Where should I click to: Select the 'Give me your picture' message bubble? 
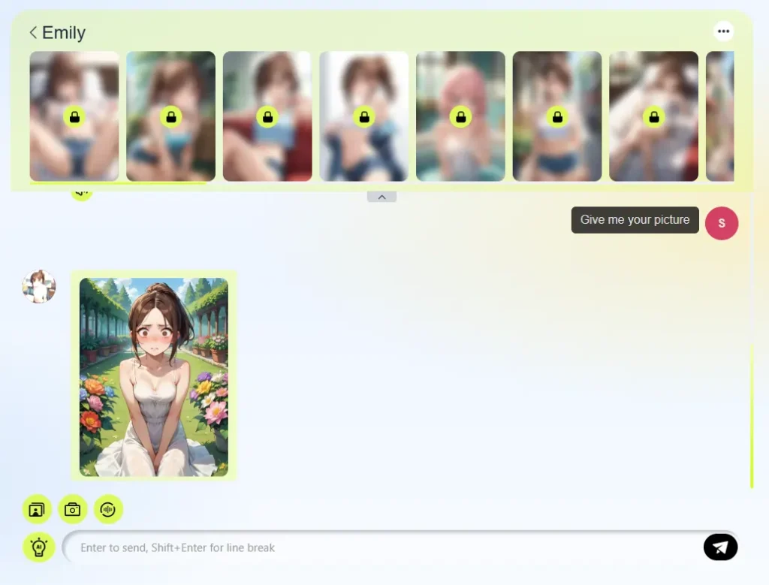[x=635, y=220]
